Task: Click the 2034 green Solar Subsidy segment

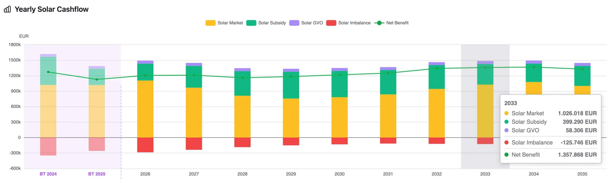Action: pos(534,73)
